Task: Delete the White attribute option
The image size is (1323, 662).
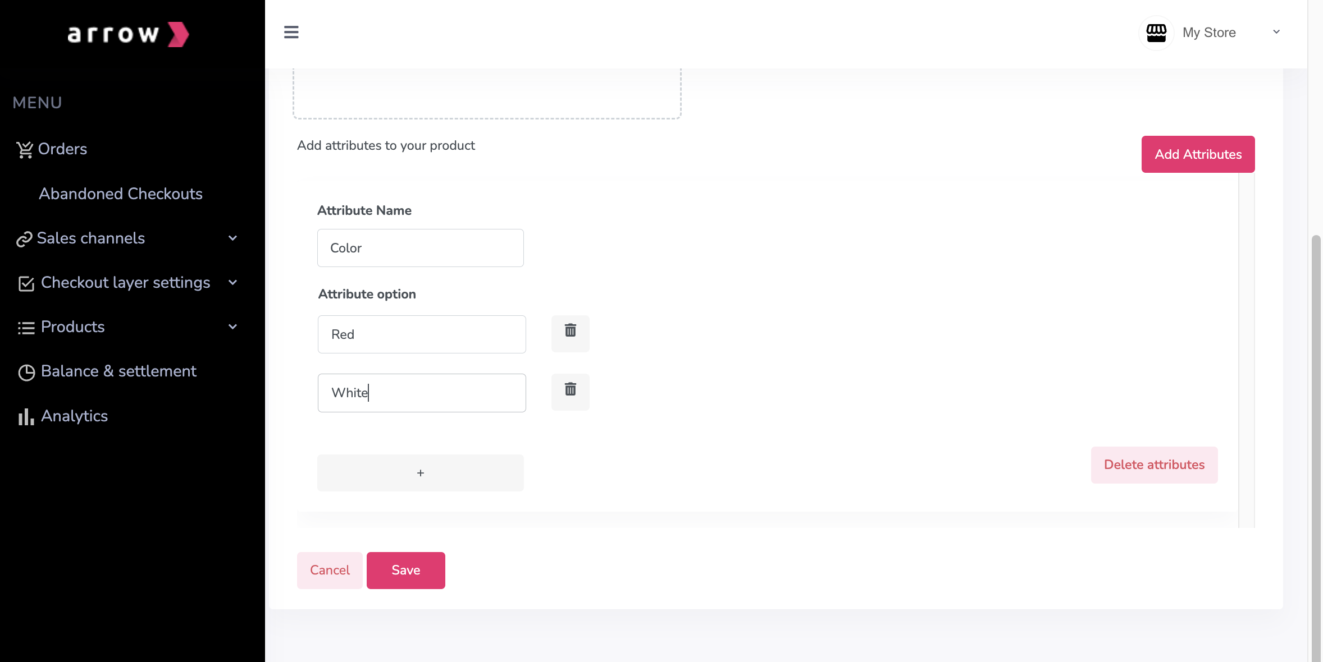Action: coord(570,392)
